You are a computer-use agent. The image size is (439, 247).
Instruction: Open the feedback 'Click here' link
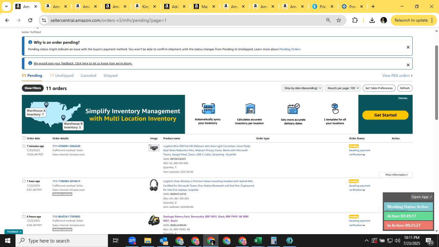[83, 63]
